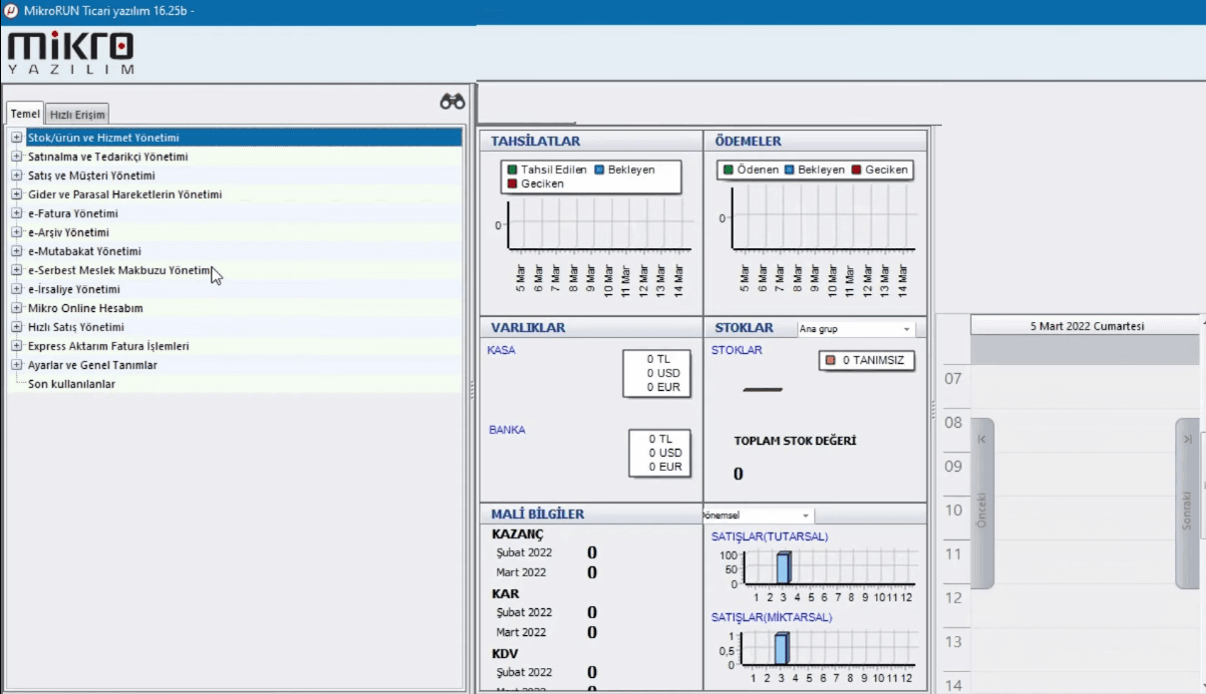Click the STOKLAR blue label
This screenshot has height=694, width=1206.
click(737, 350)
